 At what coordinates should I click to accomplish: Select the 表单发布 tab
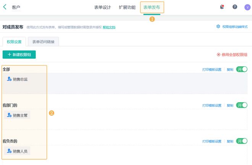tap(152, 7)
